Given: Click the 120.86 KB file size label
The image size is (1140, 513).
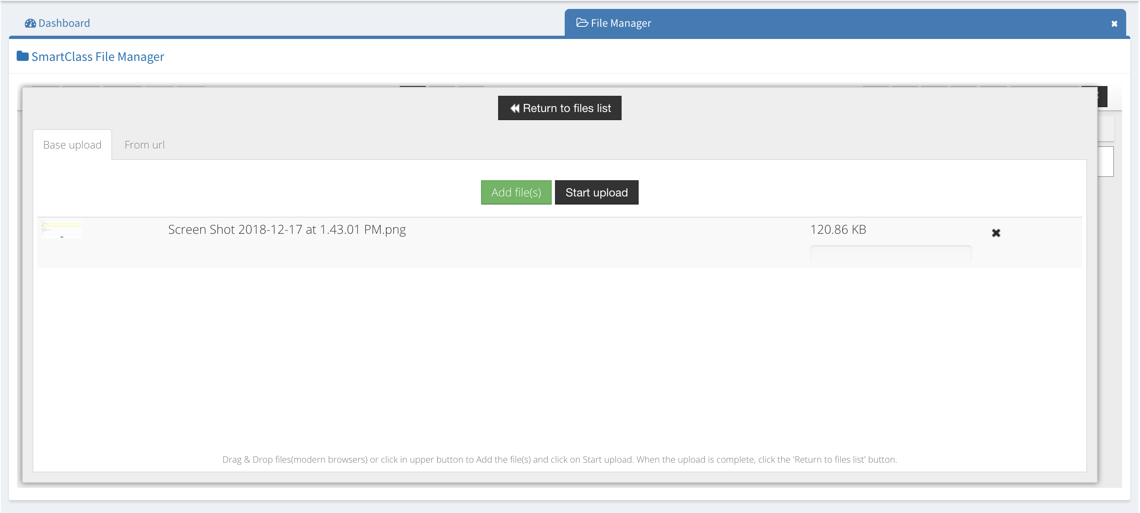Looking at the screenshot, I should tap(838, 230).
